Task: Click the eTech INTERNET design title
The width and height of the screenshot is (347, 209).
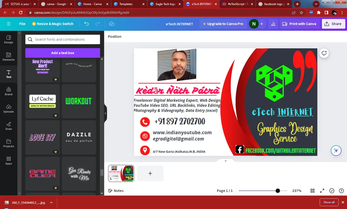Action: [179, 24]
